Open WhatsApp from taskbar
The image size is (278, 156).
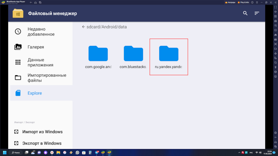(x=78, y=153)
